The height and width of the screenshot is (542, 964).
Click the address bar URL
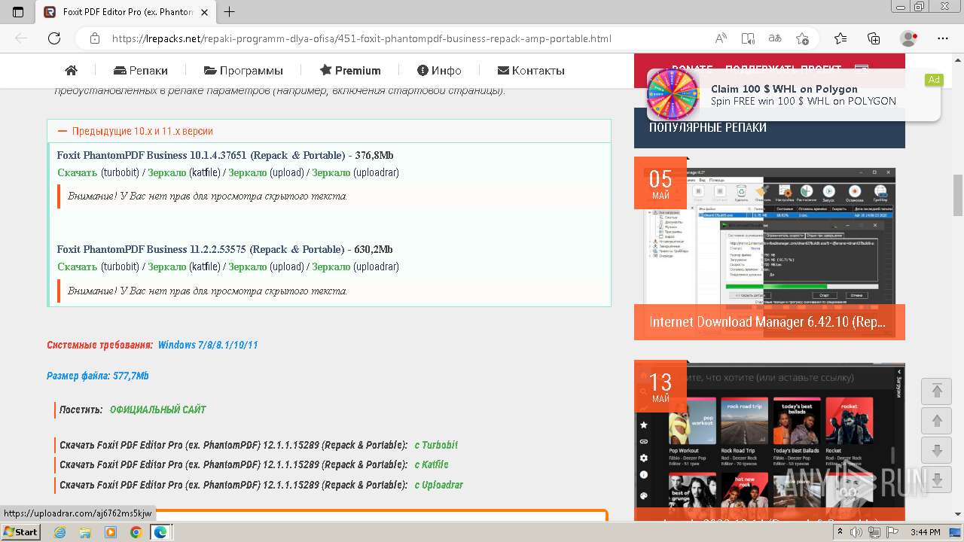coord(361,38)
